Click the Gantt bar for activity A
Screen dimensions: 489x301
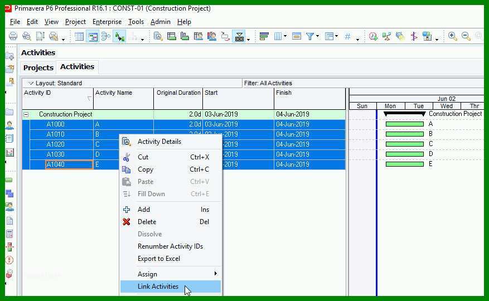pyautogui.click(x=404, y=124)
